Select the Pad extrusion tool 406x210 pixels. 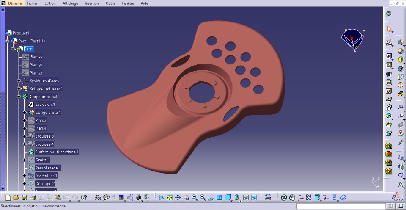pyautogui.click(x=388, y=56)
